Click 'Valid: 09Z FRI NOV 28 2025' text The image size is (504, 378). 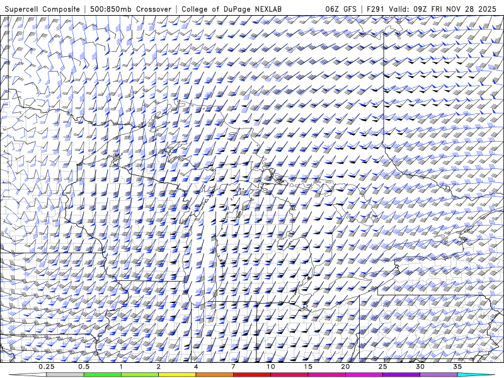pos(442,9)
